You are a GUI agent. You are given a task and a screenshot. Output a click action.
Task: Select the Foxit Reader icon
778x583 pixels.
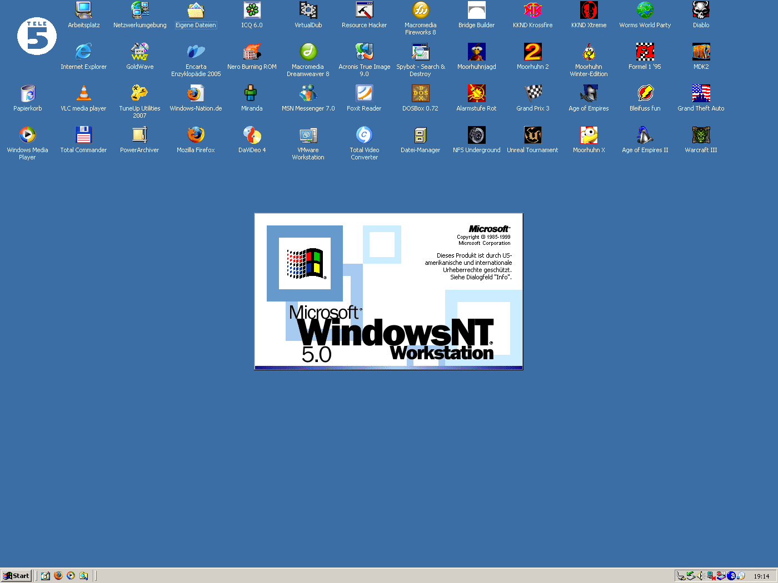[364, 93]
